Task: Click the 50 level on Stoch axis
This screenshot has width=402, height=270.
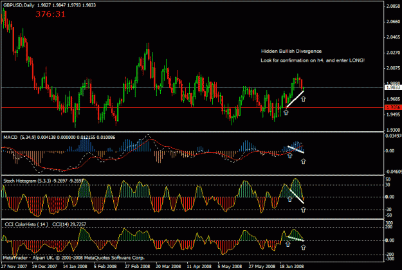Action: (388, 179)
